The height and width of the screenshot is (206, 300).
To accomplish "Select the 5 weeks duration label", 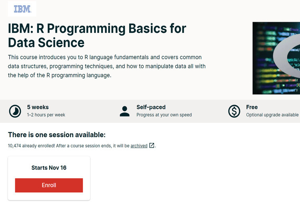I will (38, 107).
